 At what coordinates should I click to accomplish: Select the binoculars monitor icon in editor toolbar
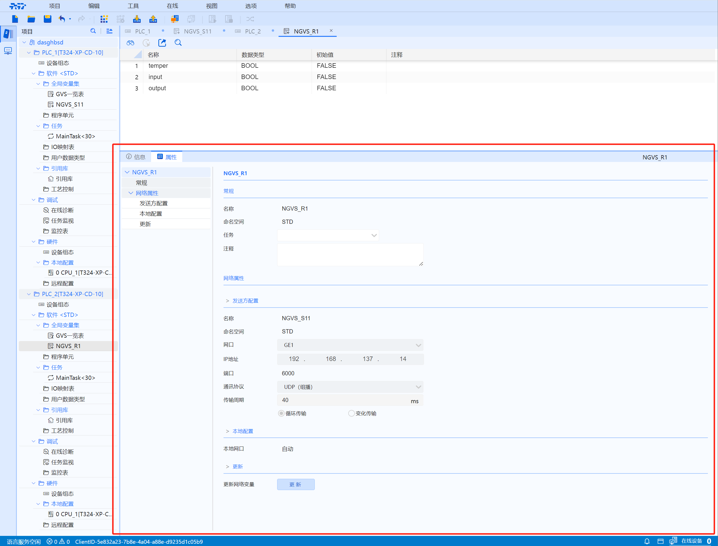click(130, 42)
